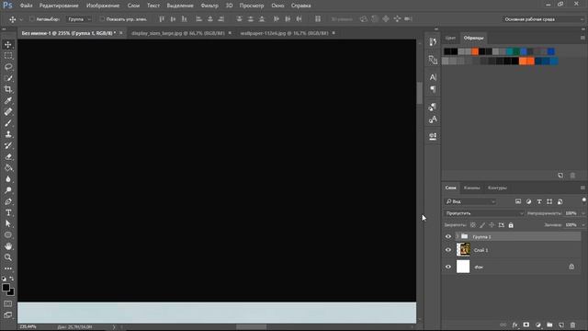Click the foreground color swatch
The image size is (588, 331).
[6, 288]
